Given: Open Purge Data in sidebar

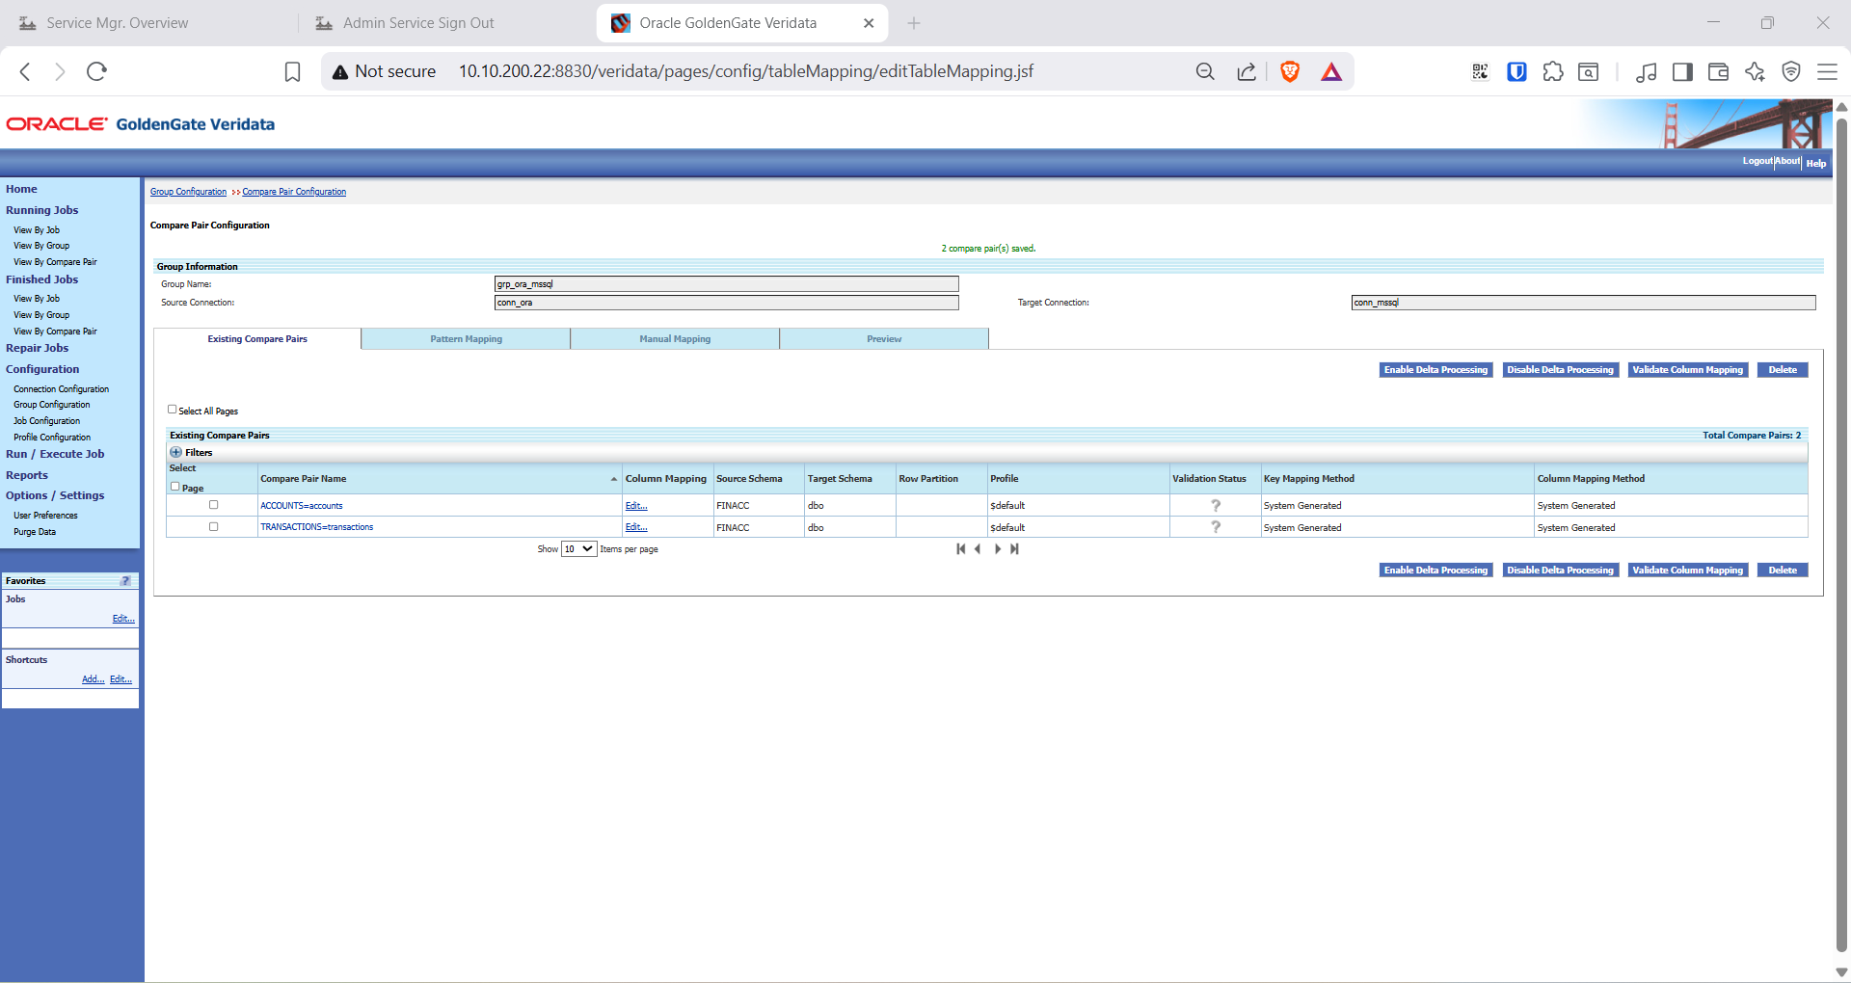Looking at the screenshot, I should tap(35, 532).
